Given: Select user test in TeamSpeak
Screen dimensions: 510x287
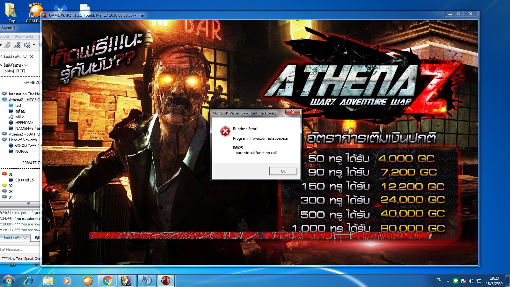Looking at the screenshot, I should (x=18, y=106).
